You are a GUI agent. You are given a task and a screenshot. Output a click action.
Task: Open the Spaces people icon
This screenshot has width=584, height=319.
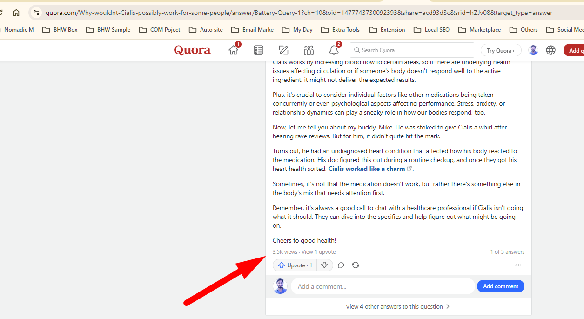pyautogui.click(x=309, y=50)
